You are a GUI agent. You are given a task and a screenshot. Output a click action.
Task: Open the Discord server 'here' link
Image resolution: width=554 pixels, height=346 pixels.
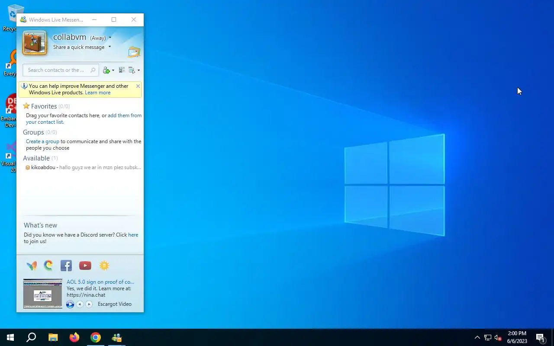tap(133, 235)
